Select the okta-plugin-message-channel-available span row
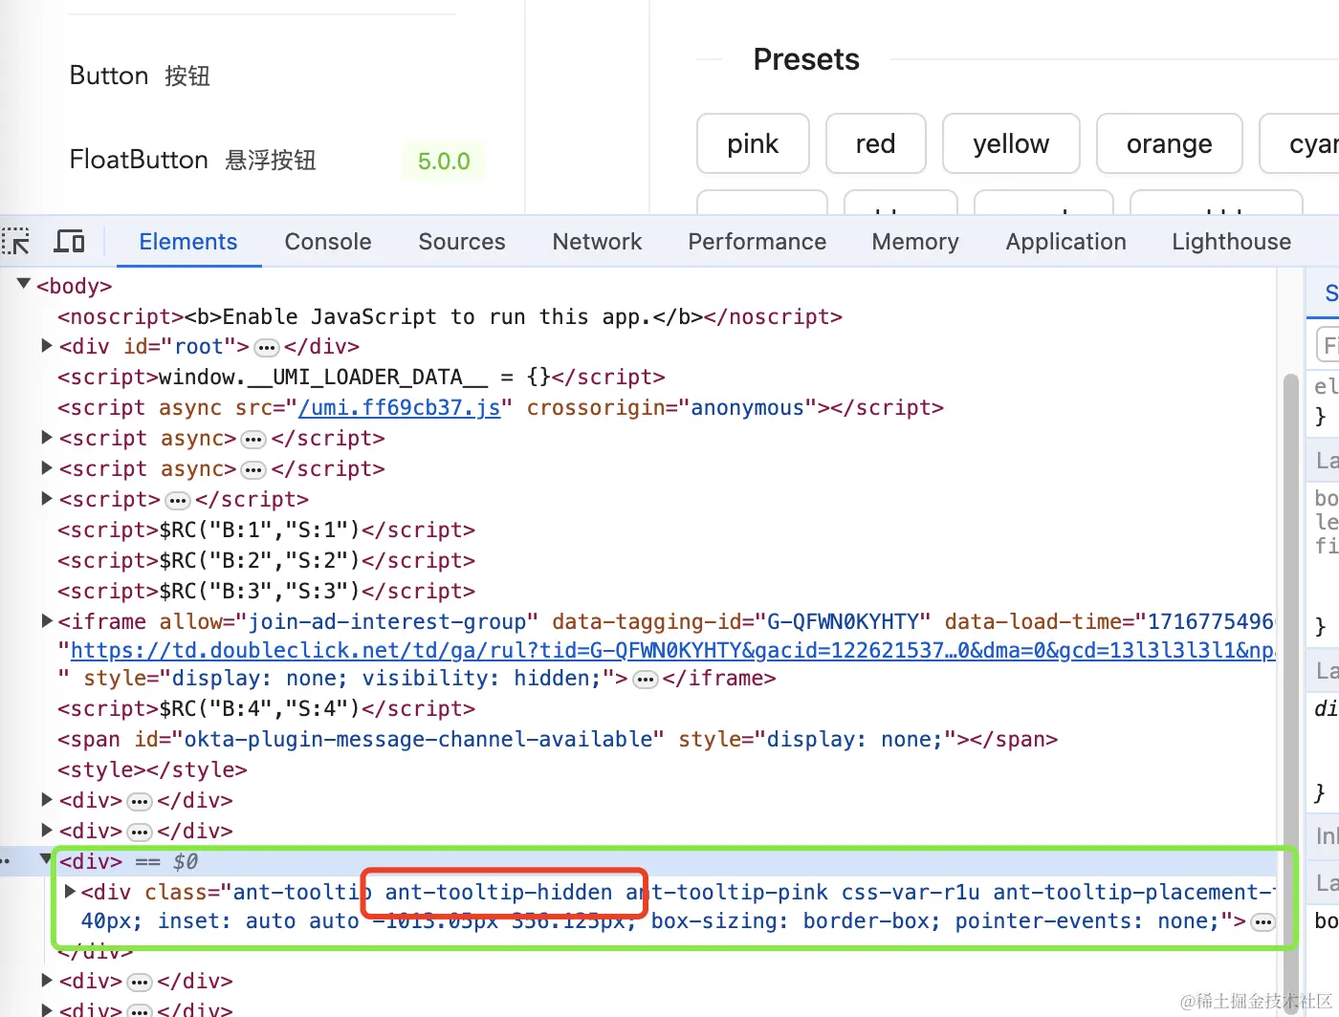The image size is (1339, 1017). click(x=558, y=740)
